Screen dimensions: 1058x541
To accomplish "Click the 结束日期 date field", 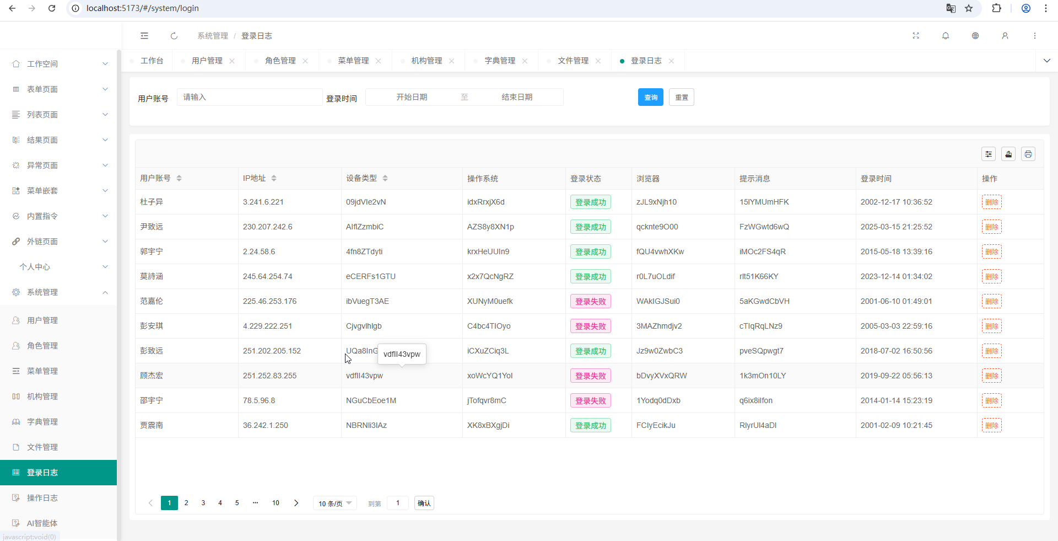I will (x=517, y=97).
